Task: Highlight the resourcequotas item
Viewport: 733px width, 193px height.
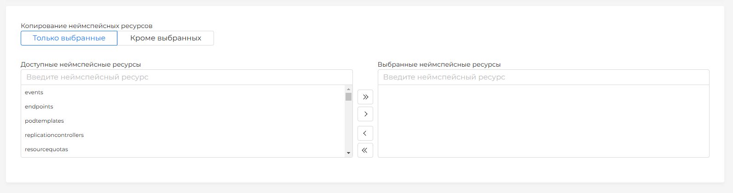Action: tap(46, 149)
